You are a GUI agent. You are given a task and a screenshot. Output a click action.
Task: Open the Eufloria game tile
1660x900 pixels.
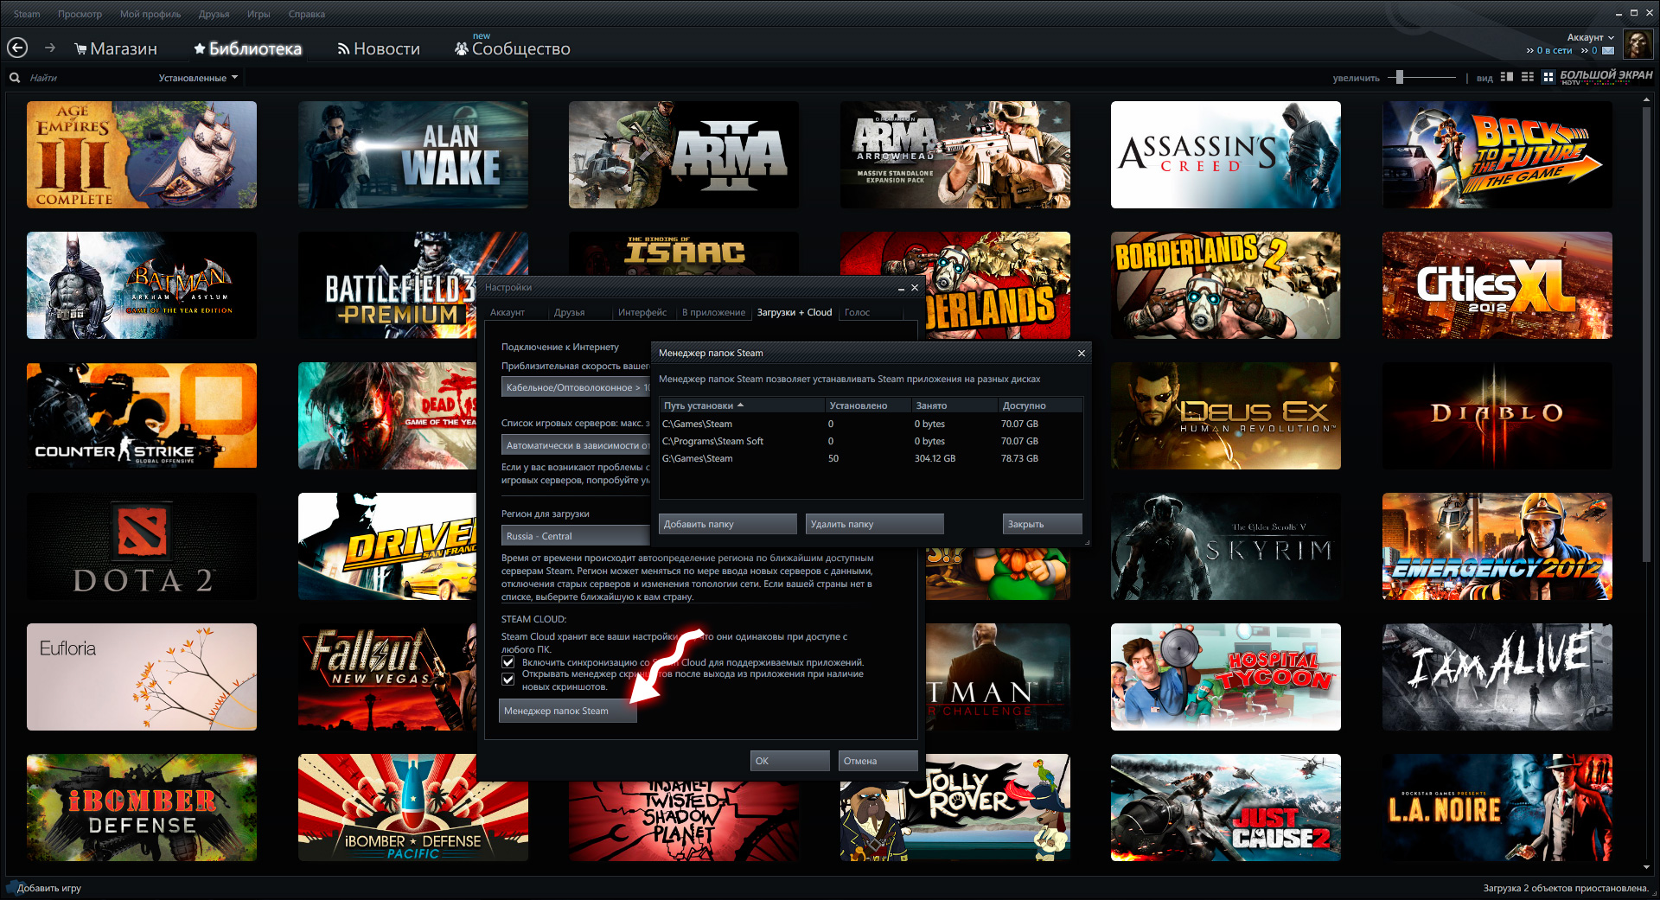(x=142, y=677)
